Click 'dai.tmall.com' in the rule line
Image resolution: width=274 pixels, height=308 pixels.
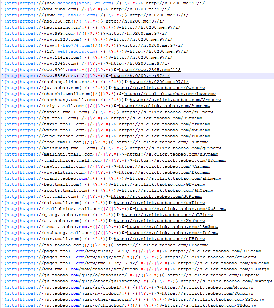point(61,203)
